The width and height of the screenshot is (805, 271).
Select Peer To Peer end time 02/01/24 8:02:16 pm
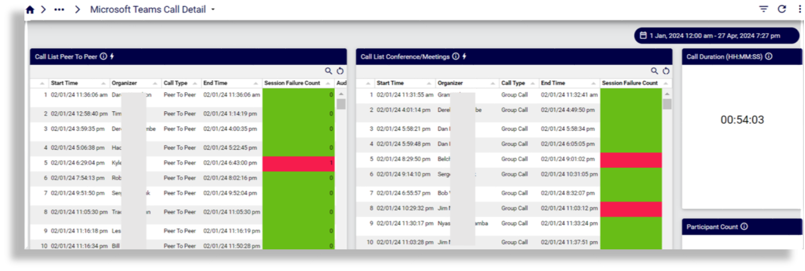230,178
